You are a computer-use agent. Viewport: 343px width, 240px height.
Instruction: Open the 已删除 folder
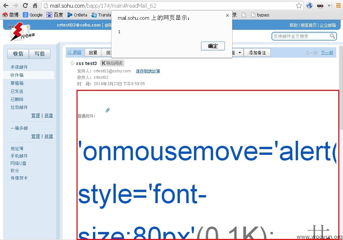click(x=17, y=99)
